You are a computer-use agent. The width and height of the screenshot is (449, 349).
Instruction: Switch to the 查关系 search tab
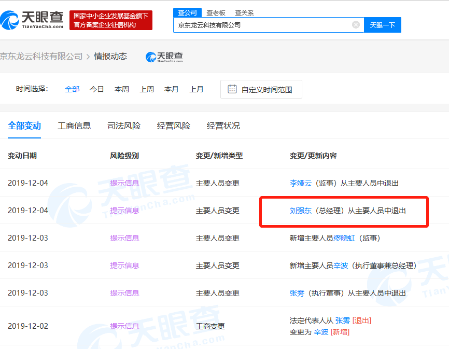click(244, 13)
